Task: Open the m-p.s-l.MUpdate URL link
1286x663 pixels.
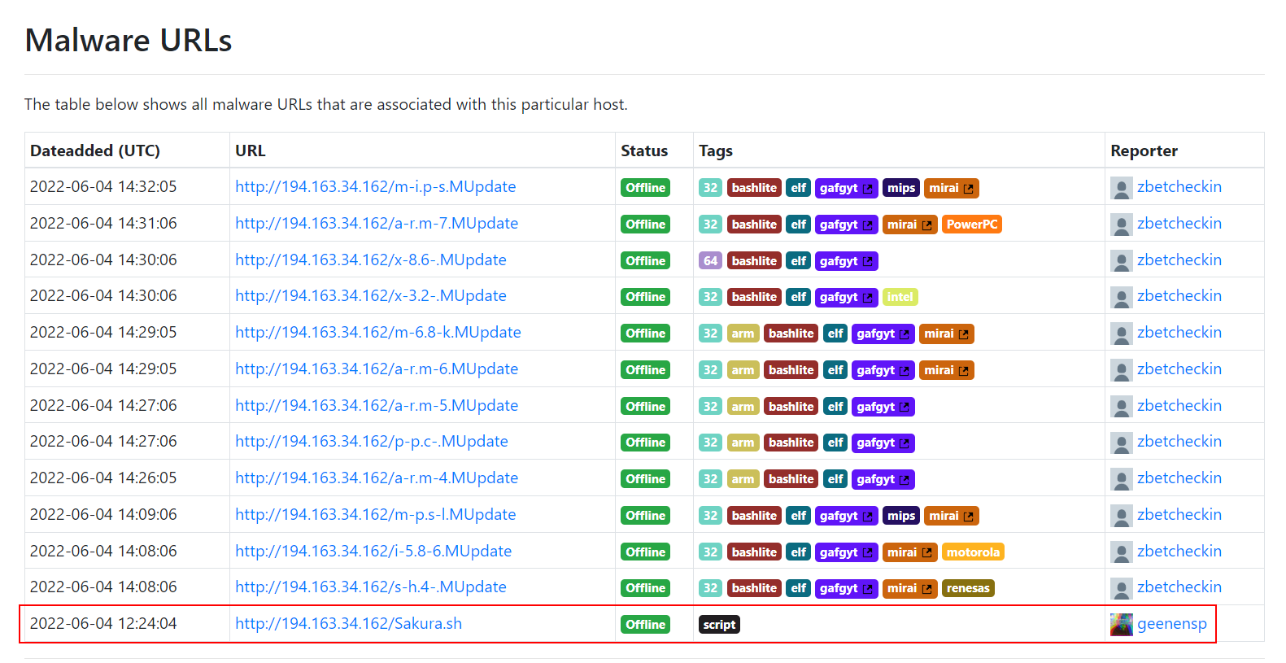Action: pos(376,514)
